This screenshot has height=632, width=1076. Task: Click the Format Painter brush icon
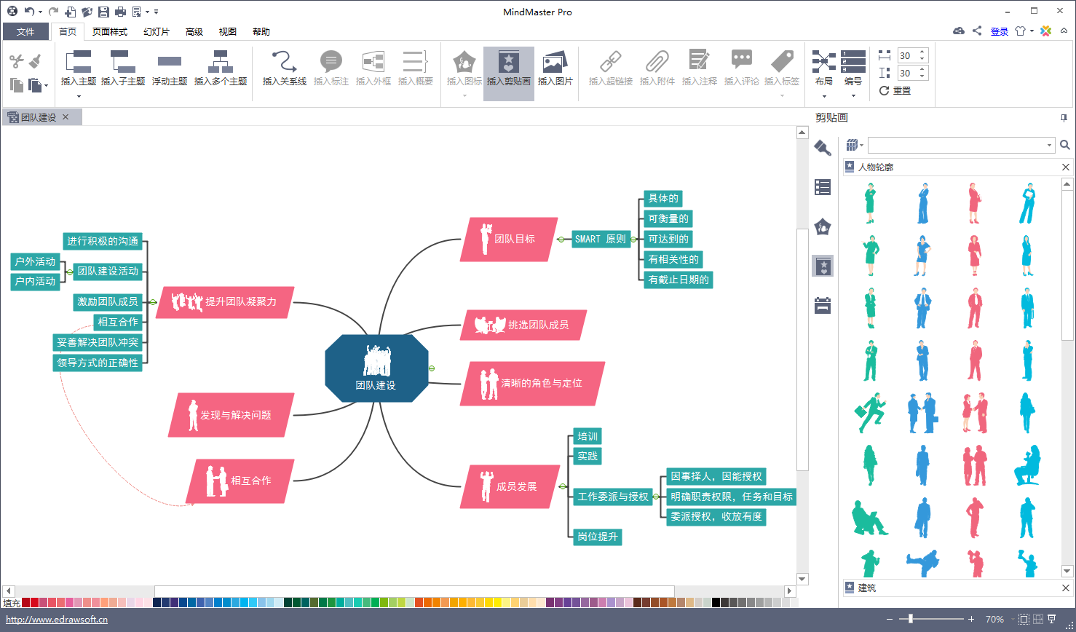click(x=34, y=61)
